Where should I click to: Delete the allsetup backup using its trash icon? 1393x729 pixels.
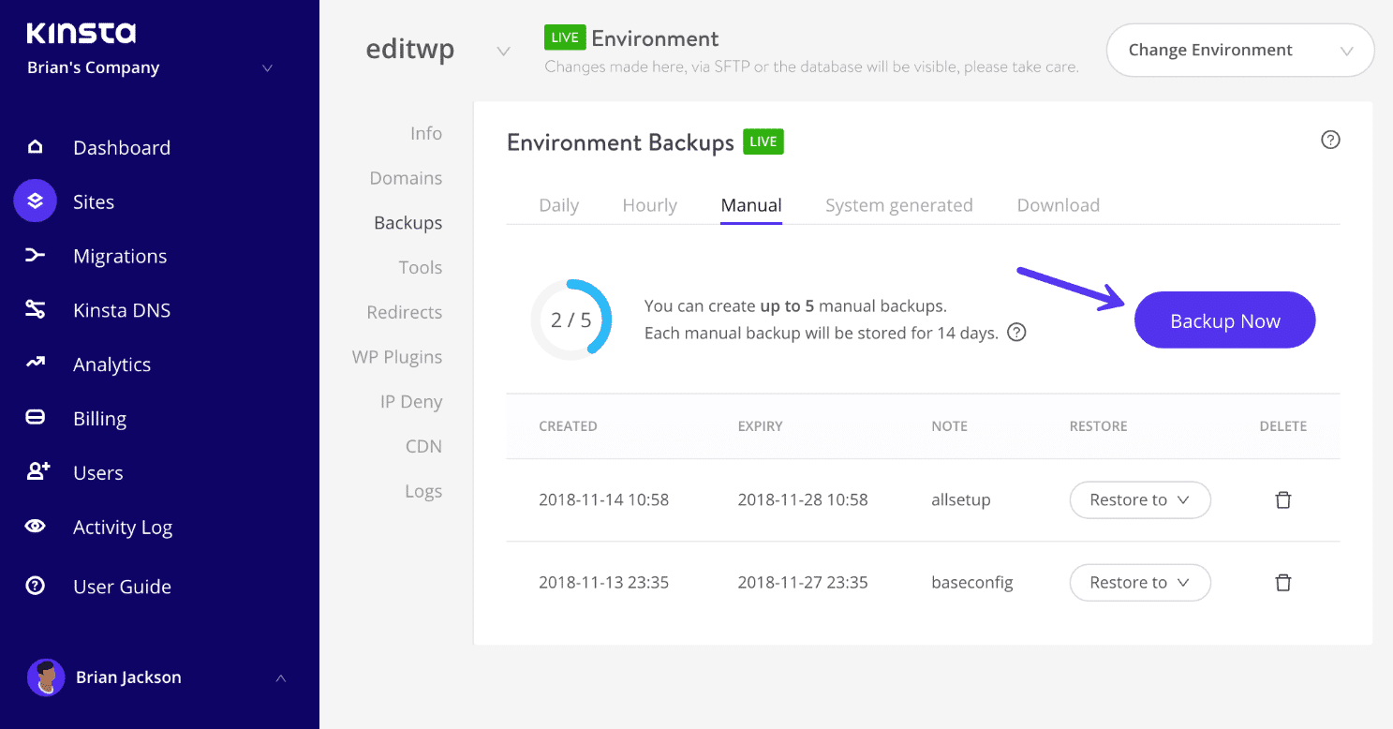[x=1282, y=499]
